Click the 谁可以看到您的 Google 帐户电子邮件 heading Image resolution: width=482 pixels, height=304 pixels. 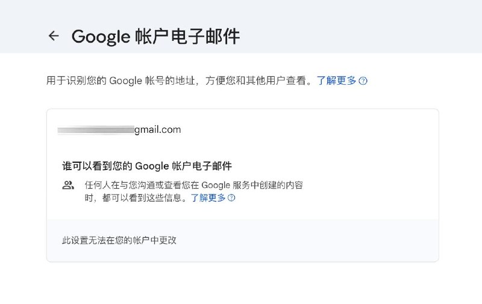147,166
